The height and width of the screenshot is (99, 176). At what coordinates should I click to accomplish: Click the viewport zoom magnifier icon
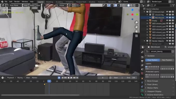point(136,22)
